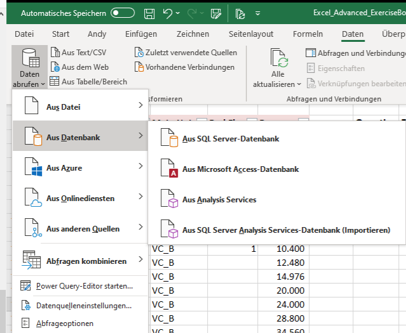
Task: Select the Daten ribbon tab
Action: click(353, 34)
